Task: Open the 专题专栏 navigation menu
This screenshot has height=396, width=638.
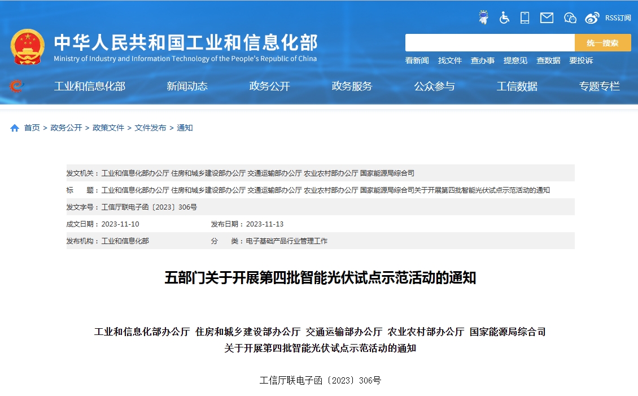Action: [600, 86]
